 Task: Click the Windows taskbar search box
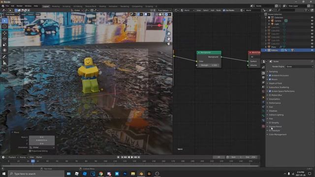point(36,174)
